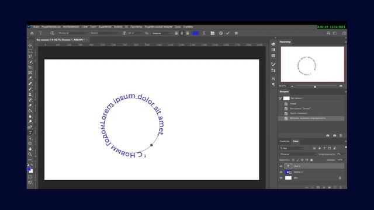The image size is (374, 210).
Task: Click the Navigator zoom slider handle
Action: [x=315, y=86]
